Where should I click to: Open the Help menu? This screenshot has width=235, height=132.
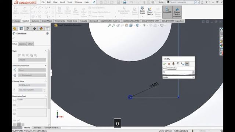pos(87,2)
